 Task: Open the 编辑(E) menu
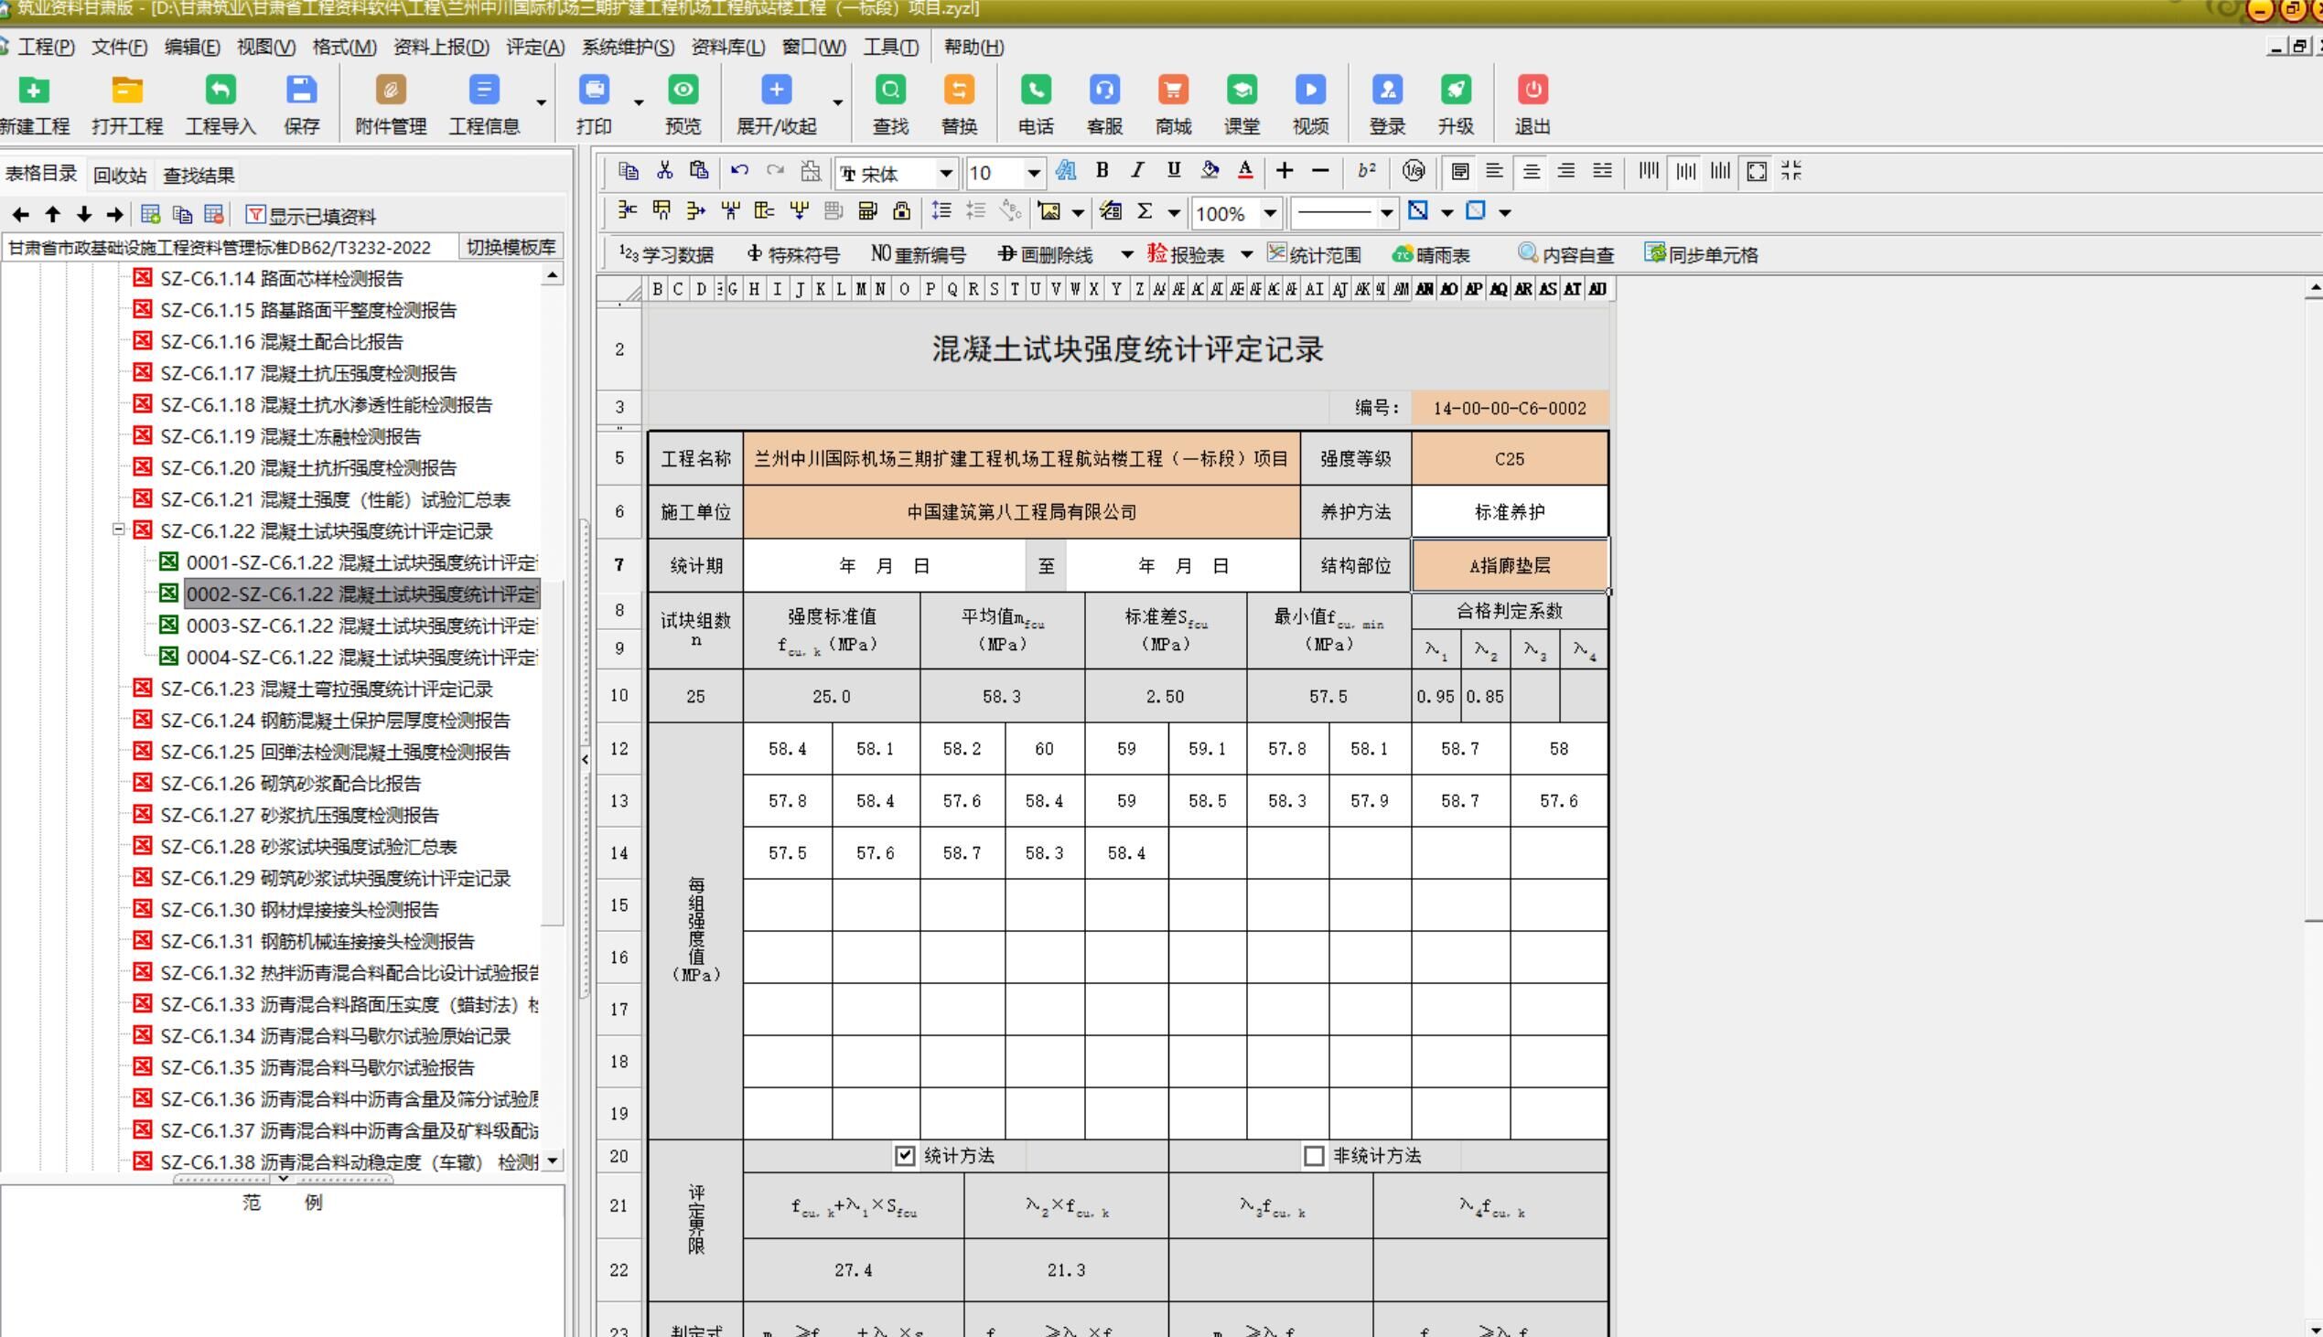192,47
